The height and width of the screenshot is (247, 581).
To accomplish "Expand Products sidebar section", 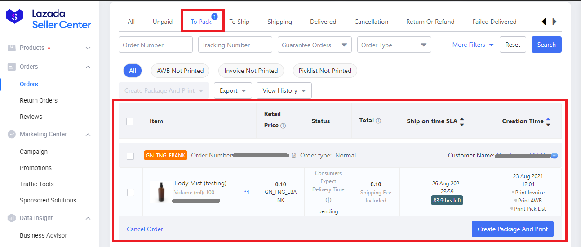I will 88,48.
